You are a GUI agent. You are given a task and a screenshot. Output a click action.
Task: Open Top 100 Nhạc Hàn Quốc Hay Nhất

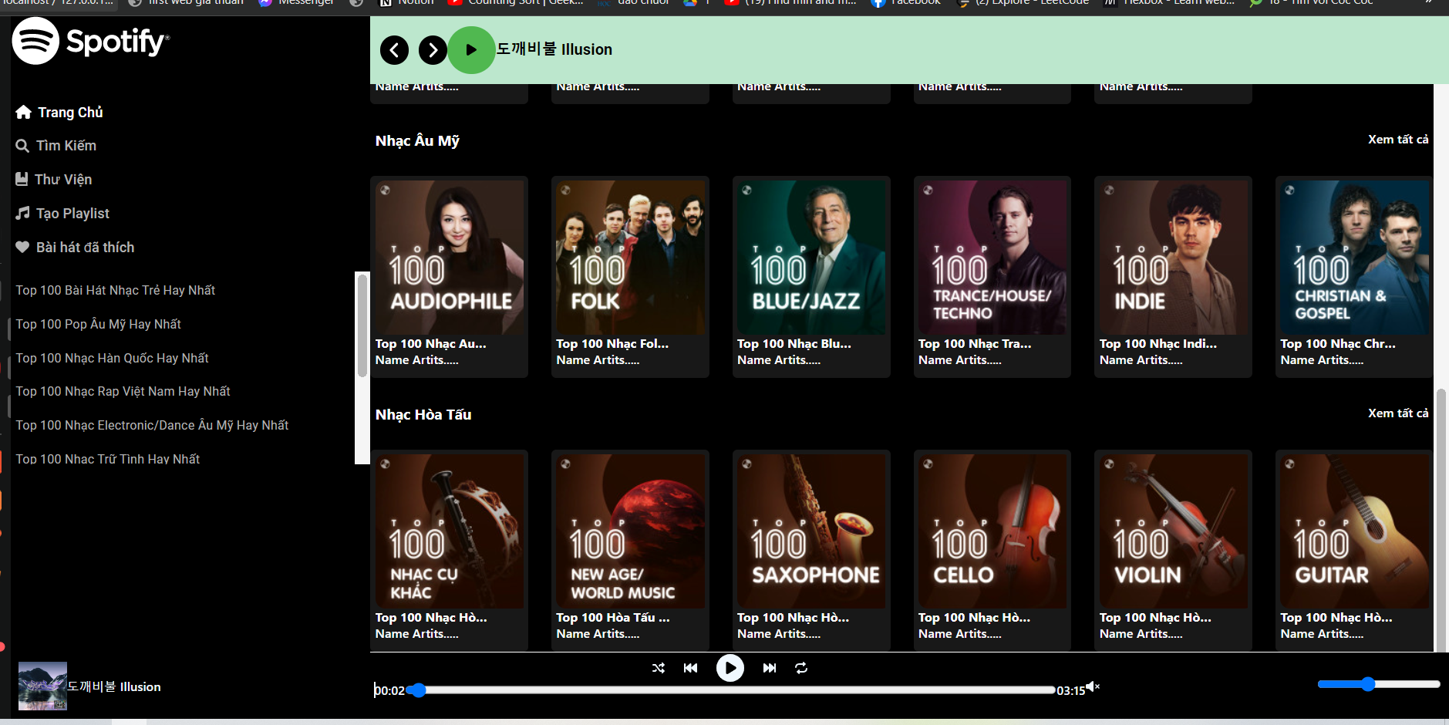(112, 358)
